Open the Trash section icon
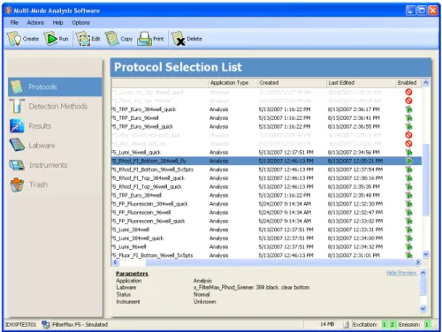Viewport: 442px width, 332px height. [x=17, y=185]
